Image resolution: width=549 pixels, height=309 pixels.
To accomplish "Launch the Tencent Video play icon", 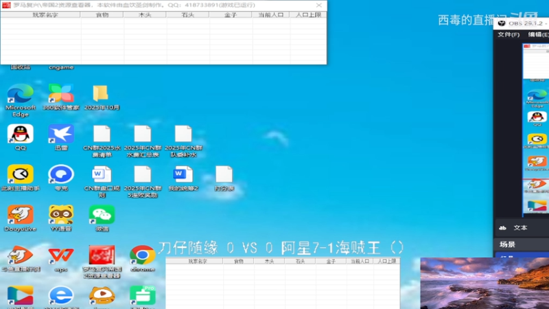I will click(21, 297).
